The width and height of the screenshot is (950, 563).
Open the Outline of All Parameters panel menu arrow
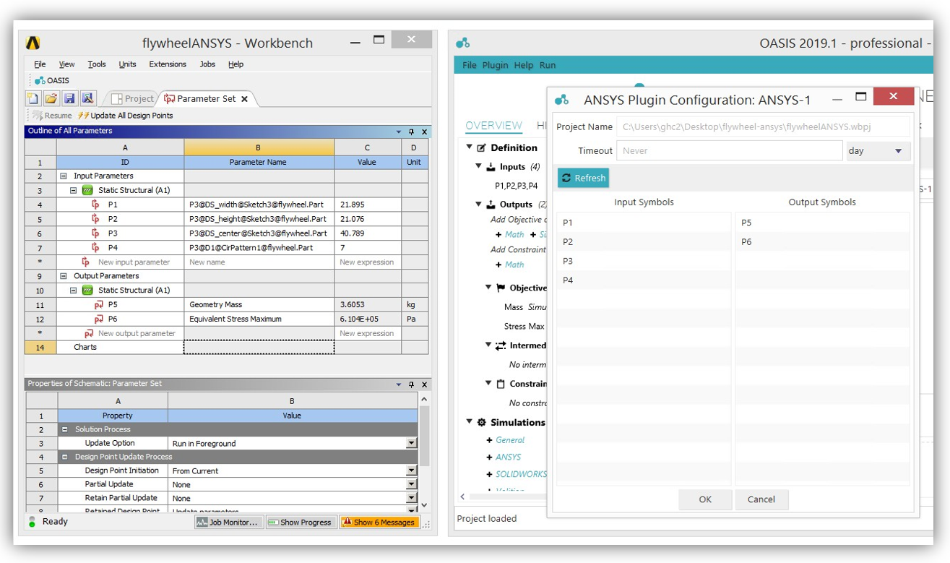[x=399, y=132]
